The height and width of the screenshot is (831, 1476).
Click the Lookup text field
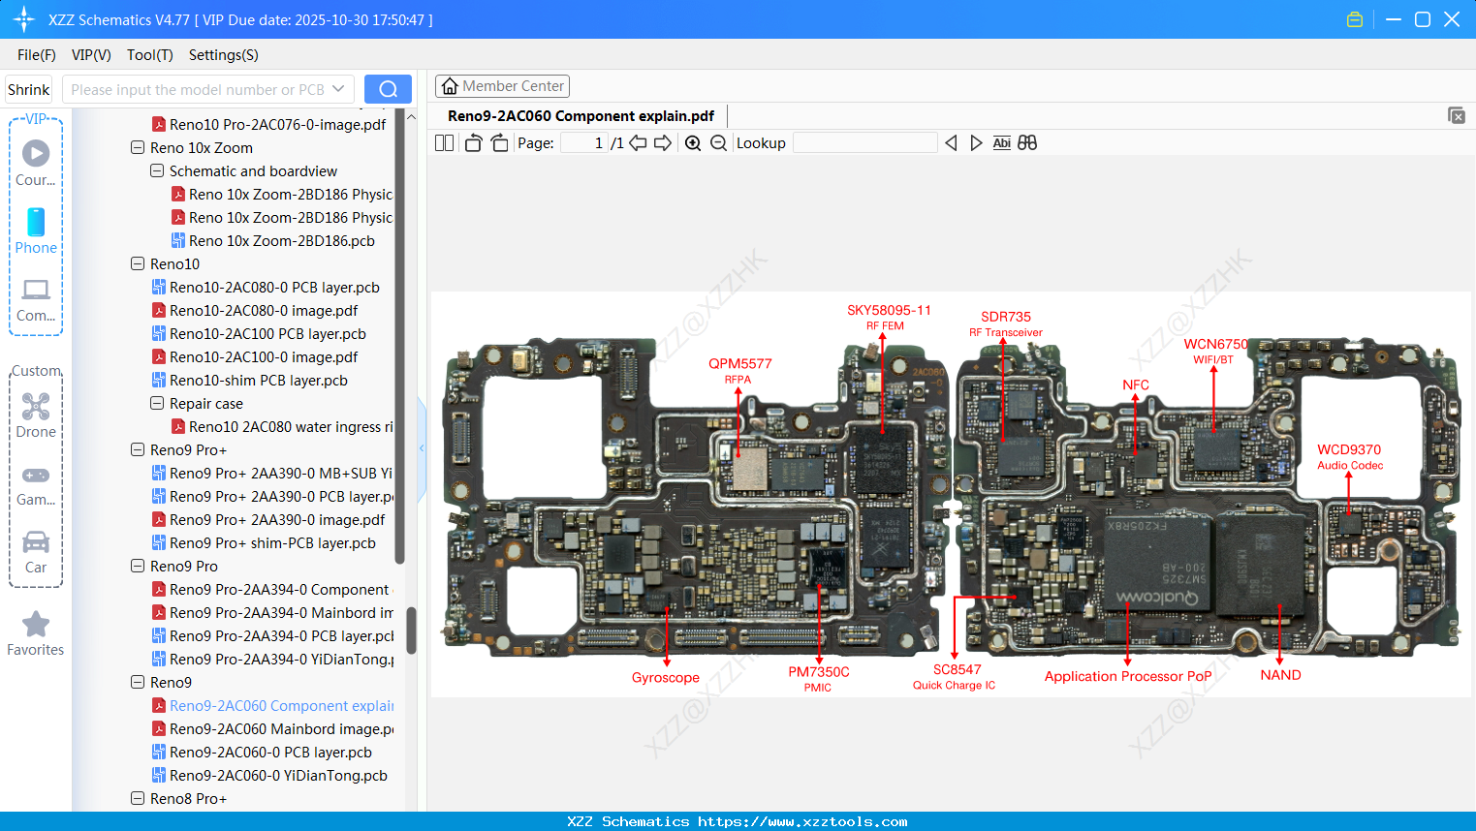coord(865,143)
